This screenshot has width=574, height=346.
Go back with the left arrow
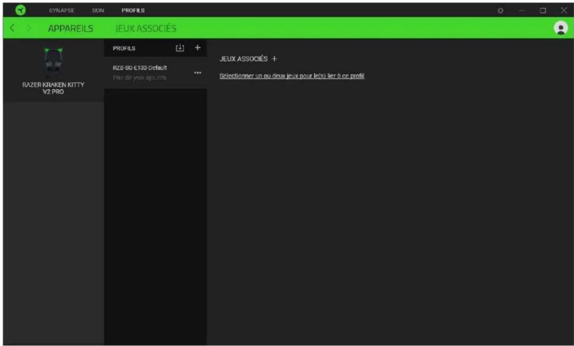click(x=13, y=28)
